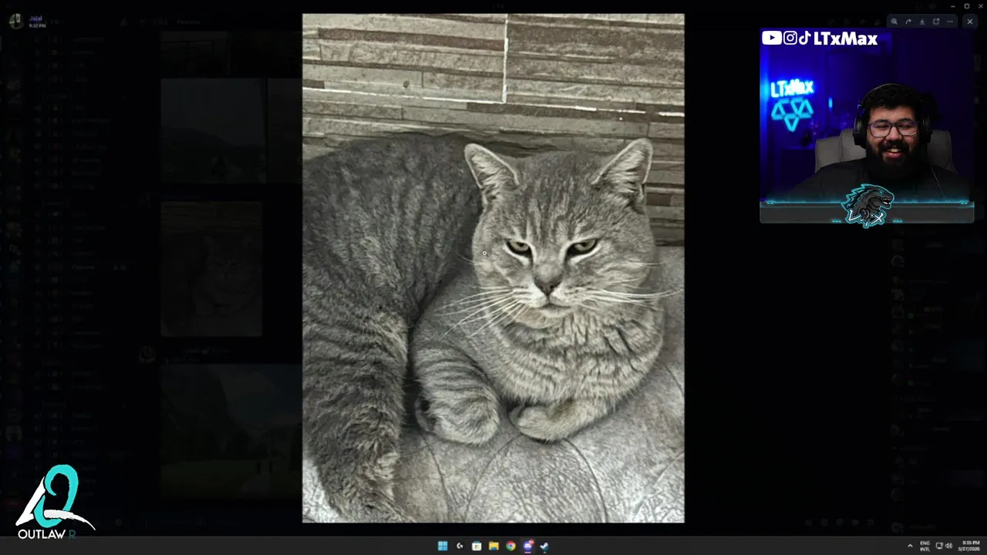Click the zoom magnifier icon in image viewer toolbar
This screenshot has height=555, width=987.
[894, 22]
